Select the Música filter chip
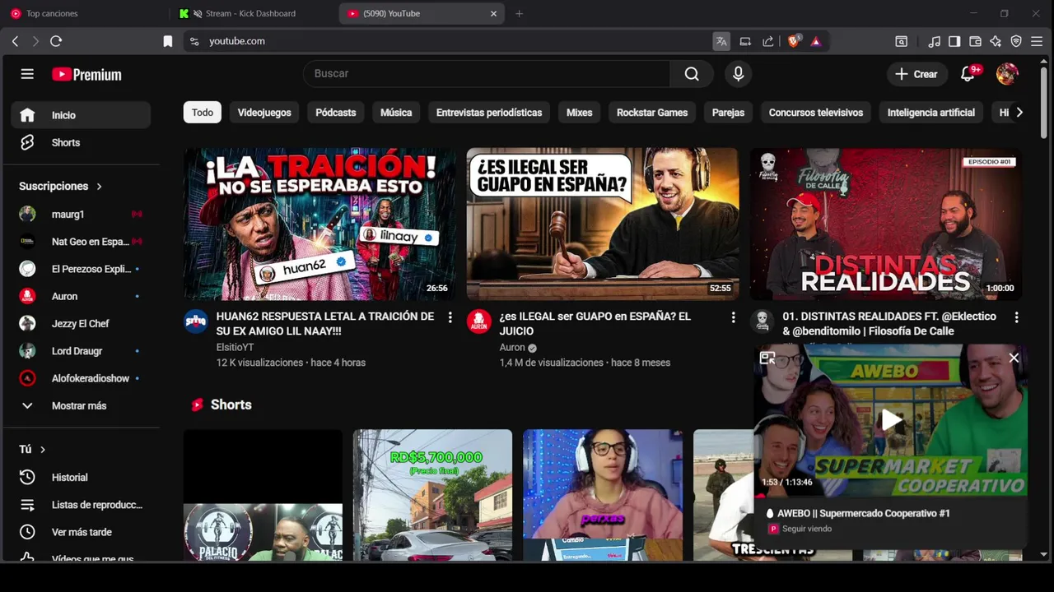This screenshot has height=592, width=1054. click(x=396, y=113)
